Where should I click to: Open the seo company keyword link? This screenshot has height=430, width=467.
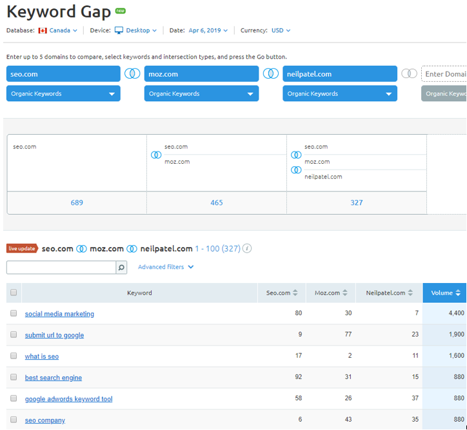click(x=45, y=420)
